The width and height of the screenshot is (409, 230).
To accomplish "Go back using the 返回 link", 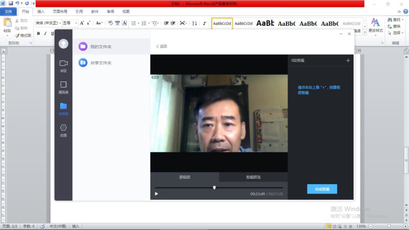I will 162,47.
